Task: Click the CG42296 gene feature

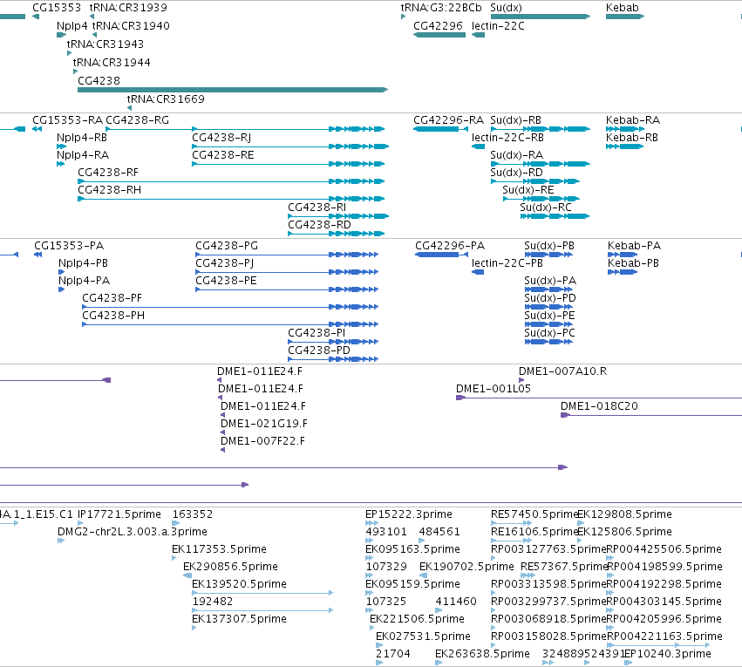Action: pyautogui.click(x=439, y=35)
